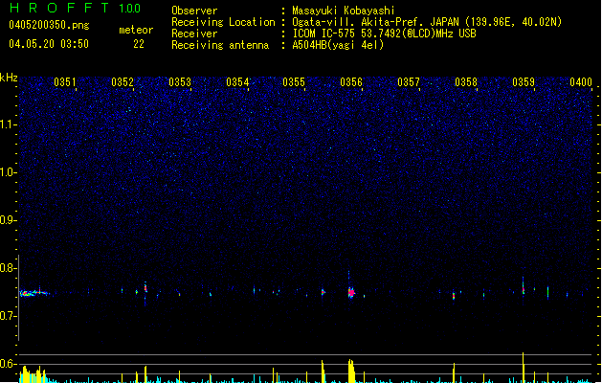The height and width of the screenshot is (383, 602).
Task: Click observer name Masayuki Kobayashi
Action: click(x=344, y=11)
